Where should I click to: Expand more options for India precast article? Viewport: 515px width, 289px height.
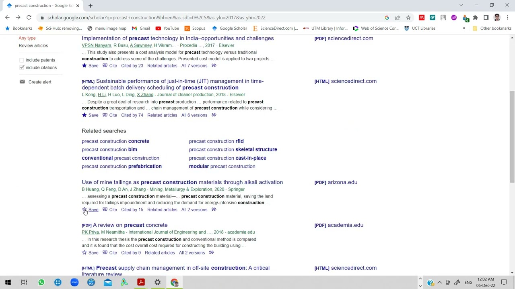pos(214,66)
